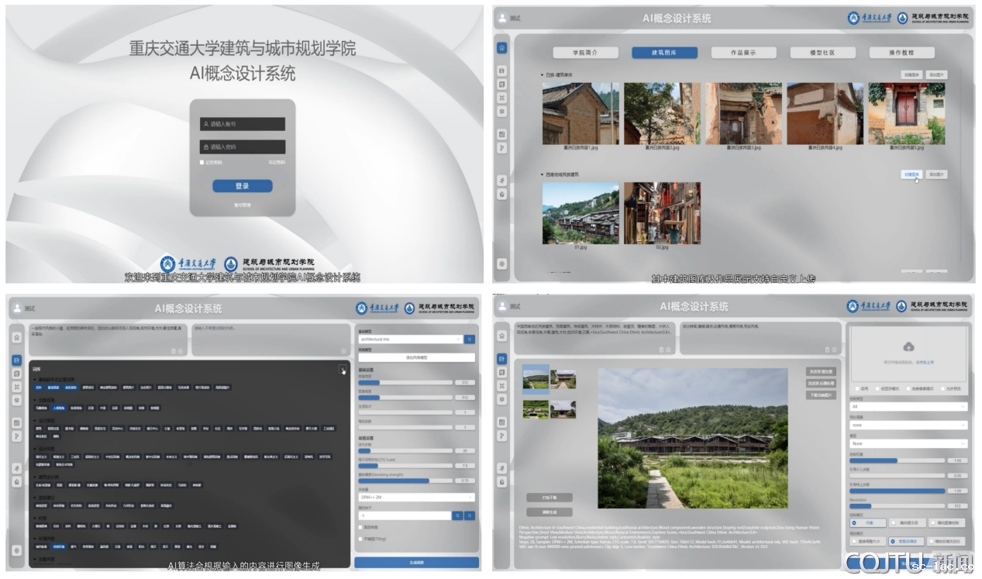Enable the 平铺图(Tiling) checkbox

click(x=361, y=538)
